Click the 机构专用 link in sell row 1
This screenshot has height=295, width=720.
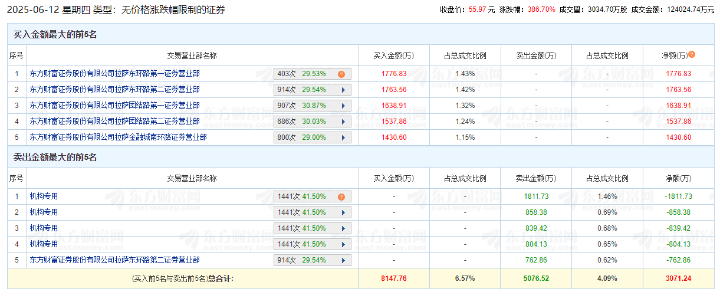tap(44, 196)
